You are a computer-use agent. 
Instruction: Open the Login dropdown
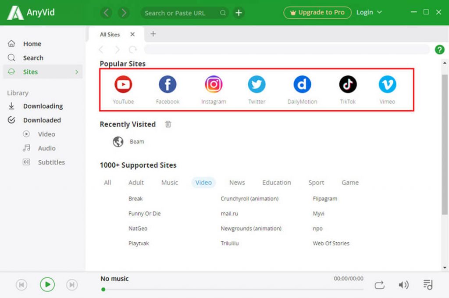coord(369,12)
